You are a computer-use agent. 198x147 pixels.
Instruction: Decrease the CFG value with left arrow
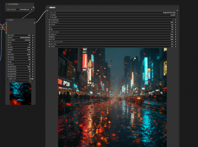tap(7, 45)
